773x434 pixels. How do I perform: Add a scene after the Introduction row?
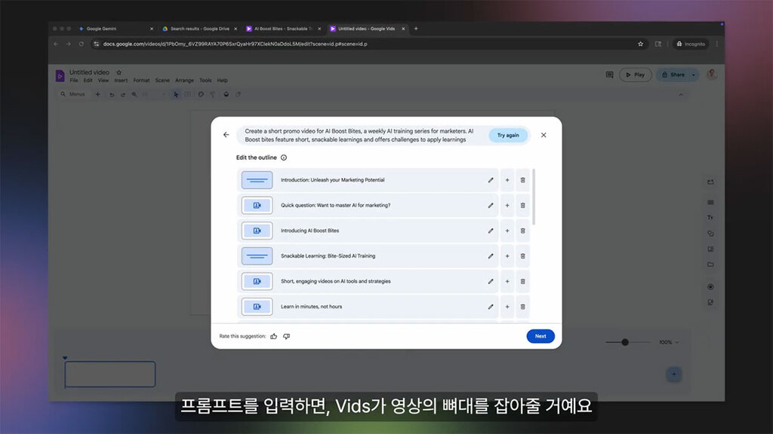[507, 180]
